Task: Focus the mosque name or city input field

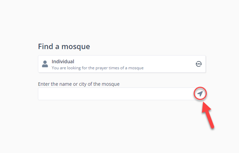Action: (x=115, y=94)
